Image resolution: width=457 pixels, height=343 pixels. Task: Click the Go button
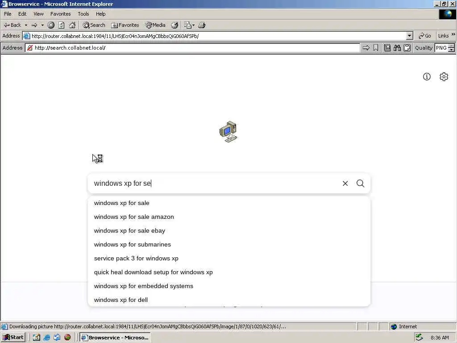[x=425, y=36]
